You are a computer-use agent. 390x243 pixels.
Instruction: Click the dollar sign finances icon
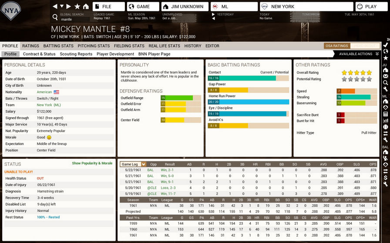tap(385, 177)
